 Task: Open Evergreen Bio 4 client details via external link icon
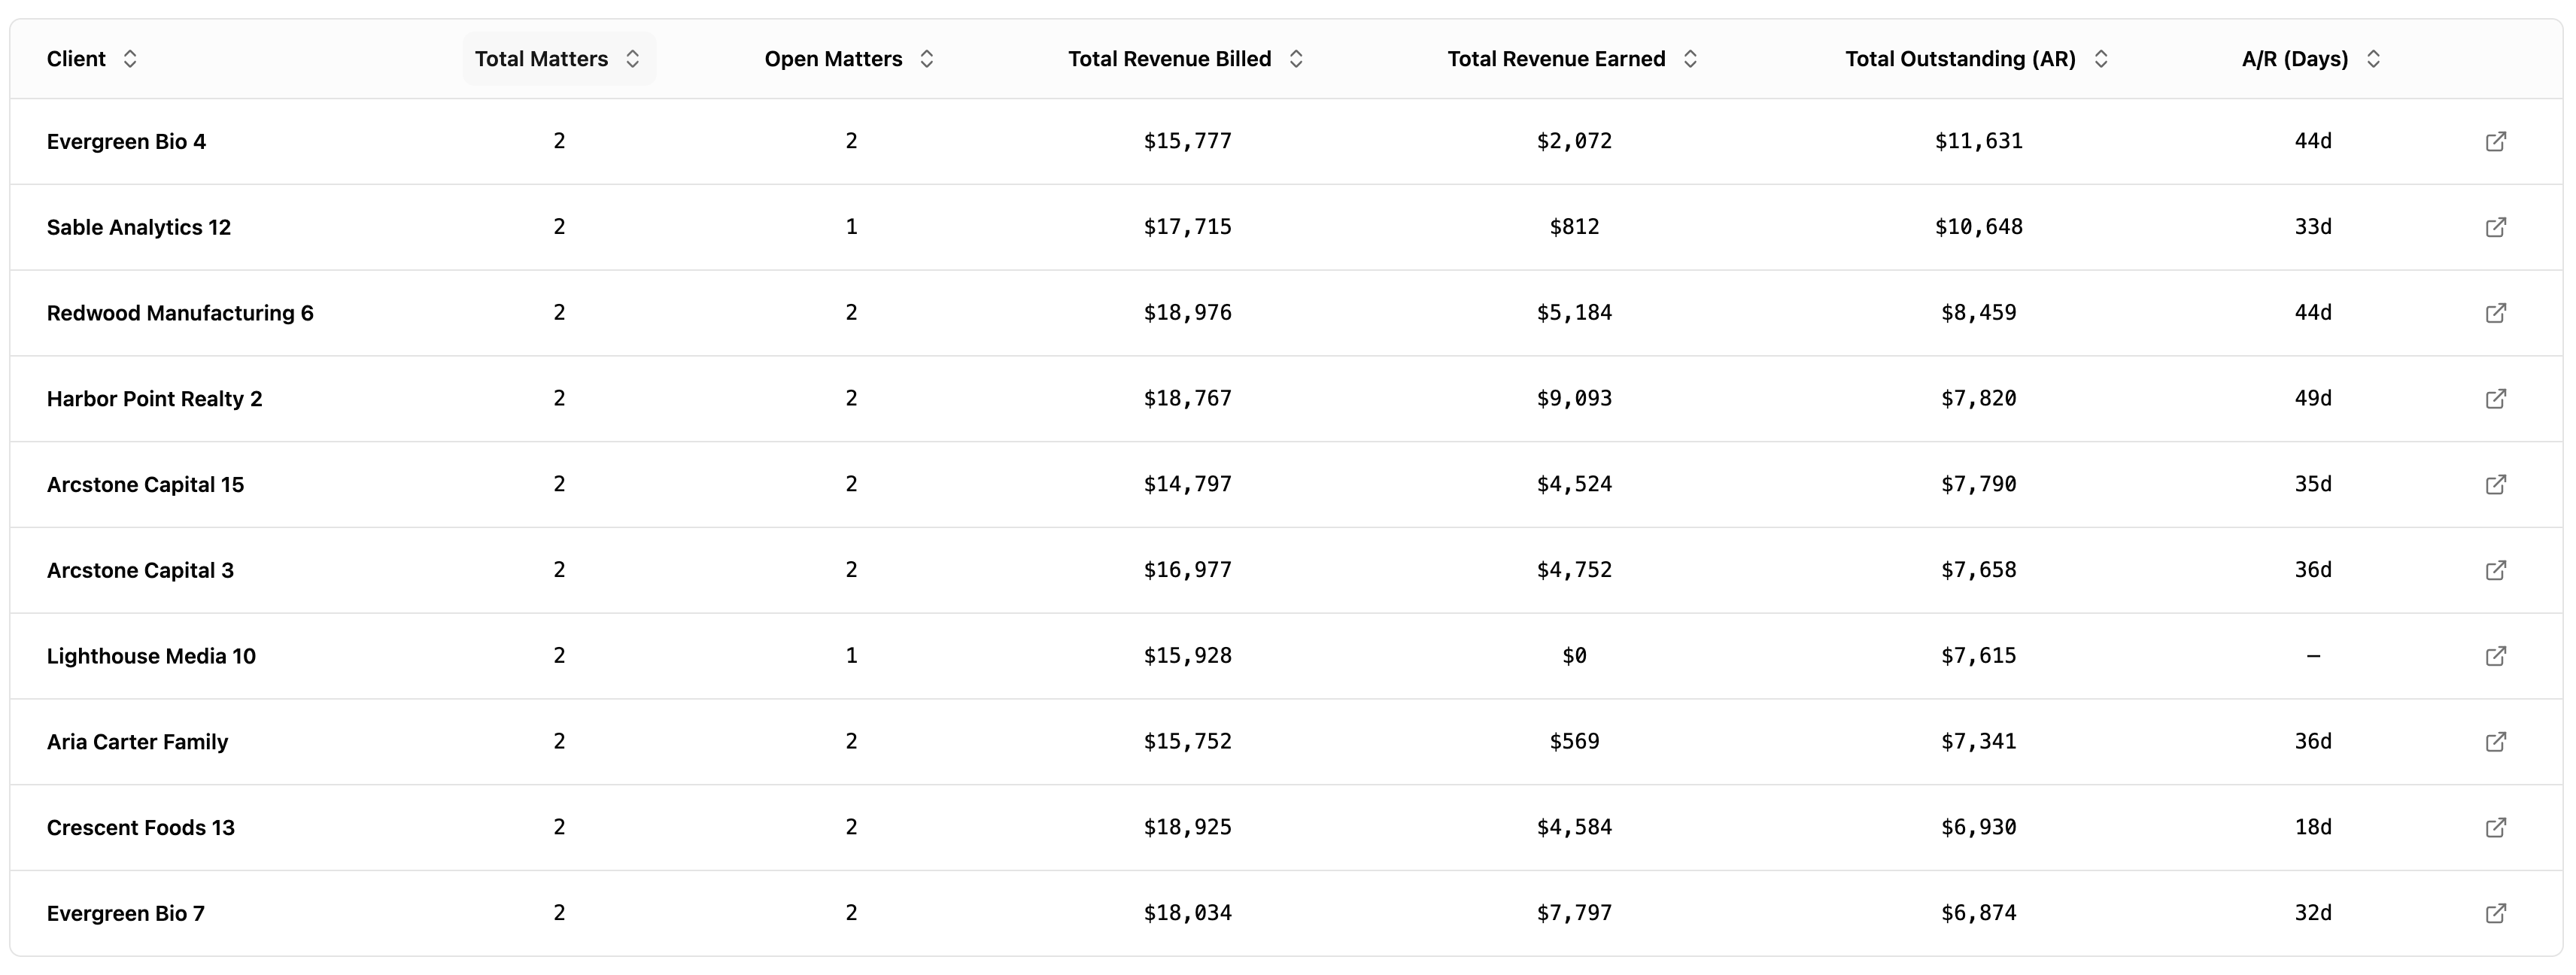(2496, 141)
